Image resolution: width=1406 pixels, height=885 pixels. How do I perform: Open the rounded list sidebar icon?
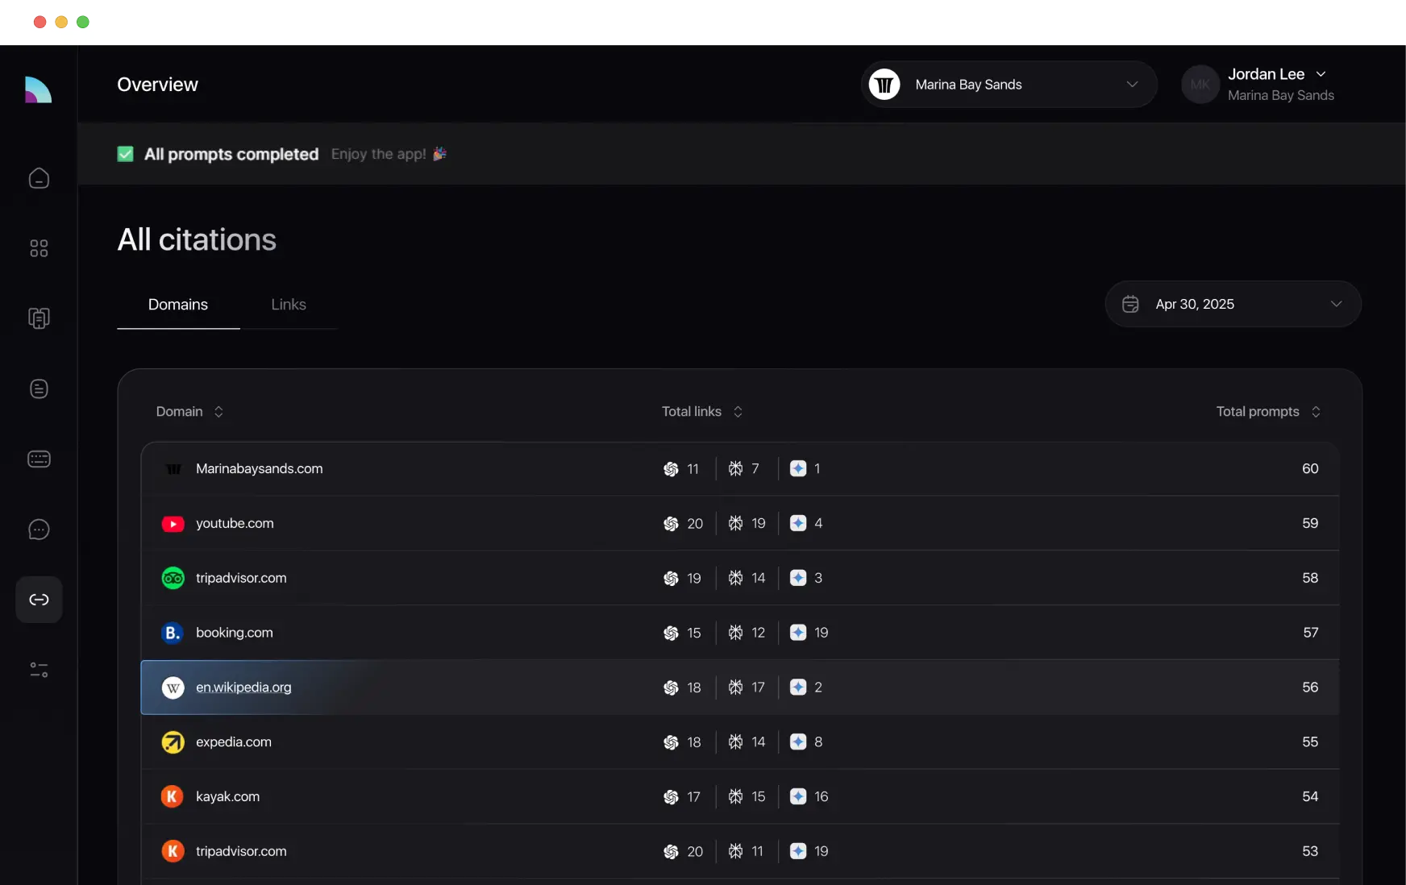pyautogui.click(x=39, y=388)
